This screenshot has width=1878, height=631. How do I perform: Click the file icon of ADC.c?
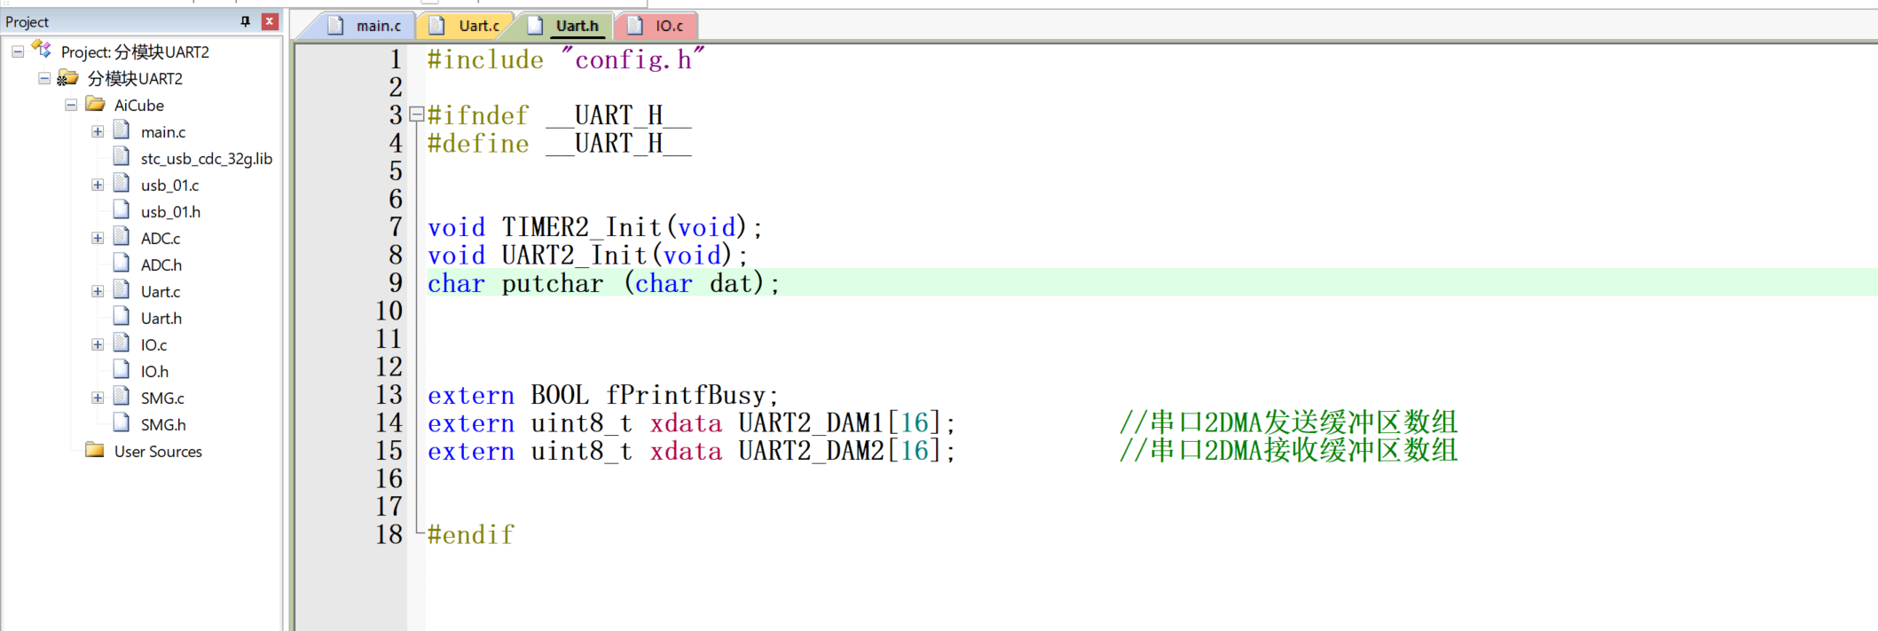point(122,237)
